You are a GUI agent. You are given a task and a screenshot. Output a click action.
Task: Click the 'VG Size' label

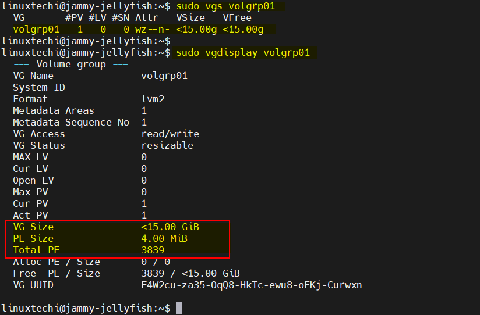pos(33,227)
